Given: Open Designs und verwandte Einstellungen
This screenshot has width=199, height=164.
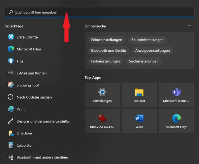Looking at the screenshot, I should (44, 121).
